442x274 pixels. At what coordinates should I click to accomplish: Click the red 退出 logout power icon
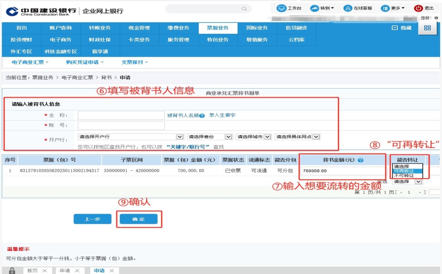coord(418,8)
